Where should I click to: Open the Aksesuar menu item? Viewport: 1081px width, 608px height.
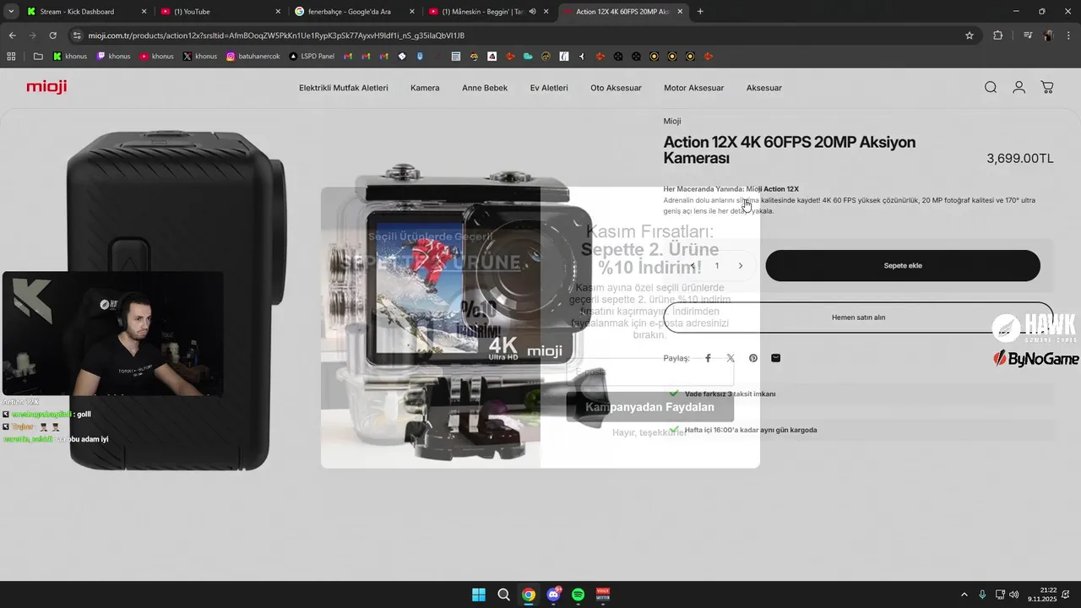pyautogui.click(x=764, y=88)
